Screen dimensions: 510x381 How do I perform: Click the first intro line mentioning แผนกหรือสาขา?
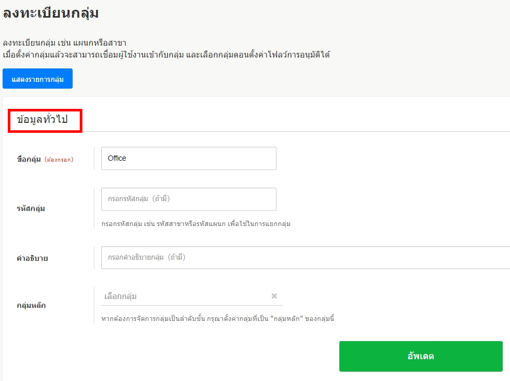point(65,43)
